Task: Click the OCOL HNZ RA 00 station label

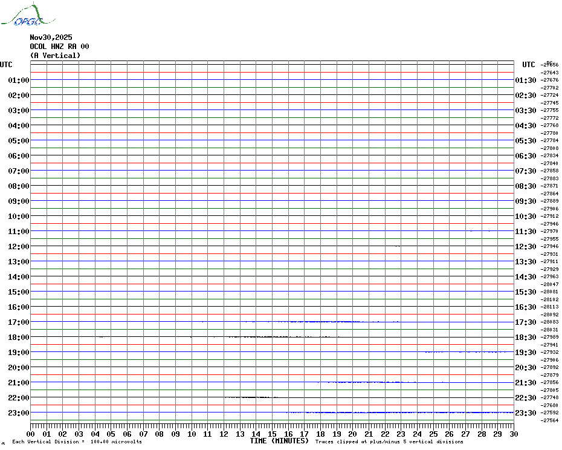Action: tap(60, 47)
